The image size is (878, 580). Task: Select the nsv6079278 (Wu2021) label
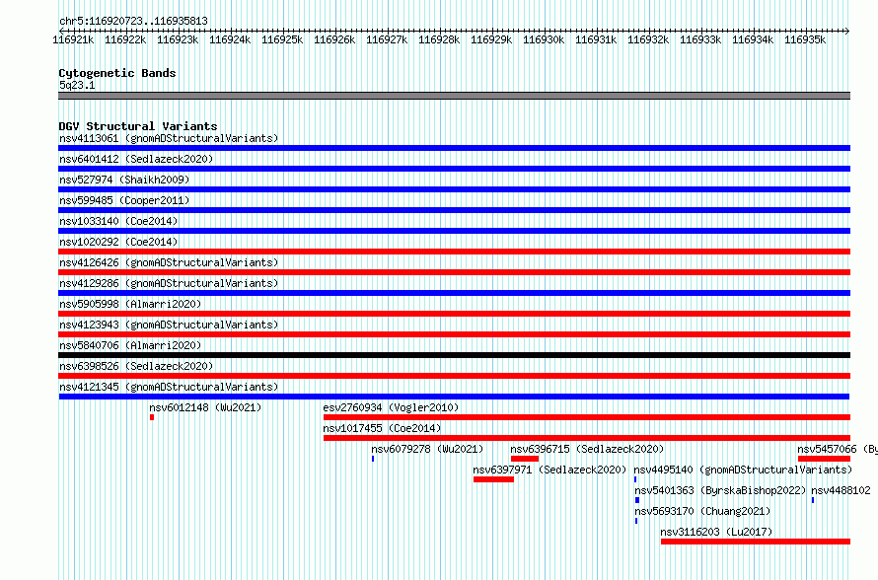427,449
